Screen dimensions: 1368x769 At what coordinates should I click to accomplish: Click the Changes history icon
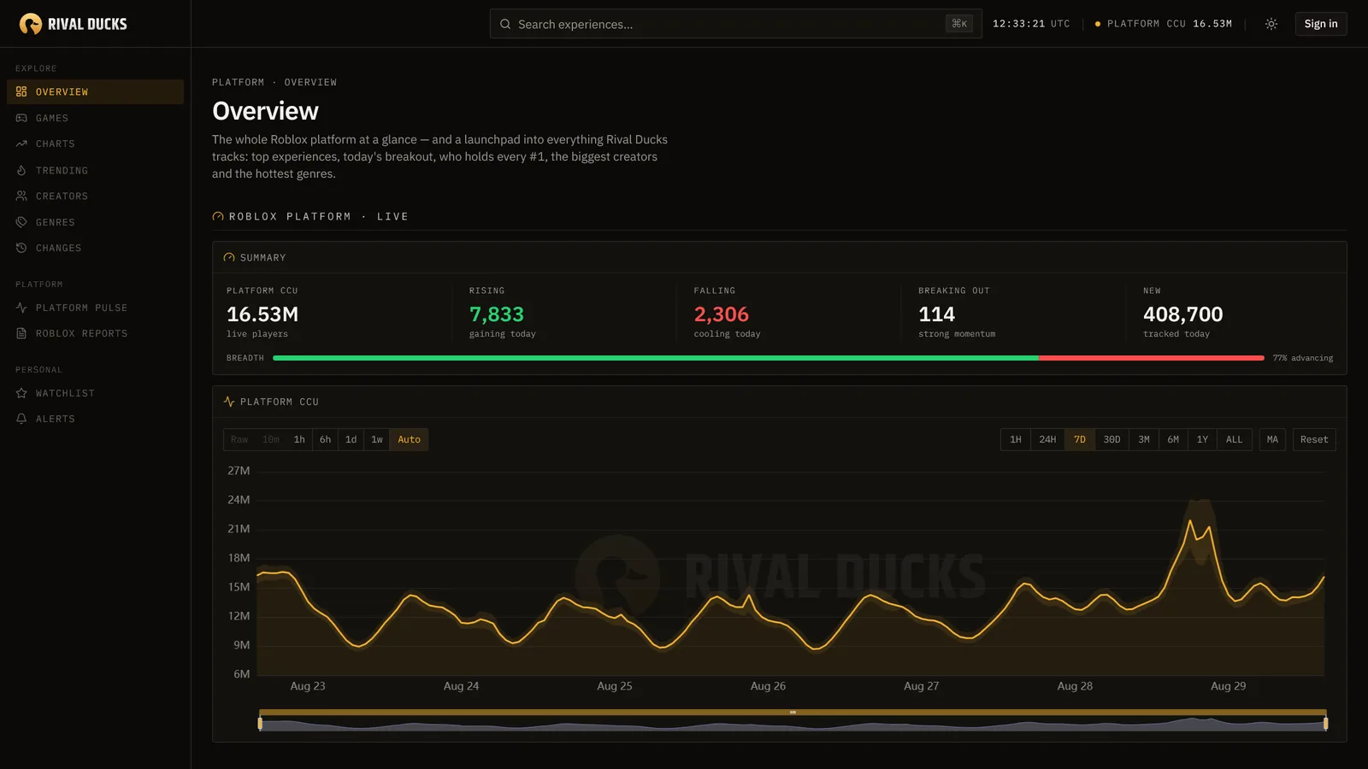21,248
